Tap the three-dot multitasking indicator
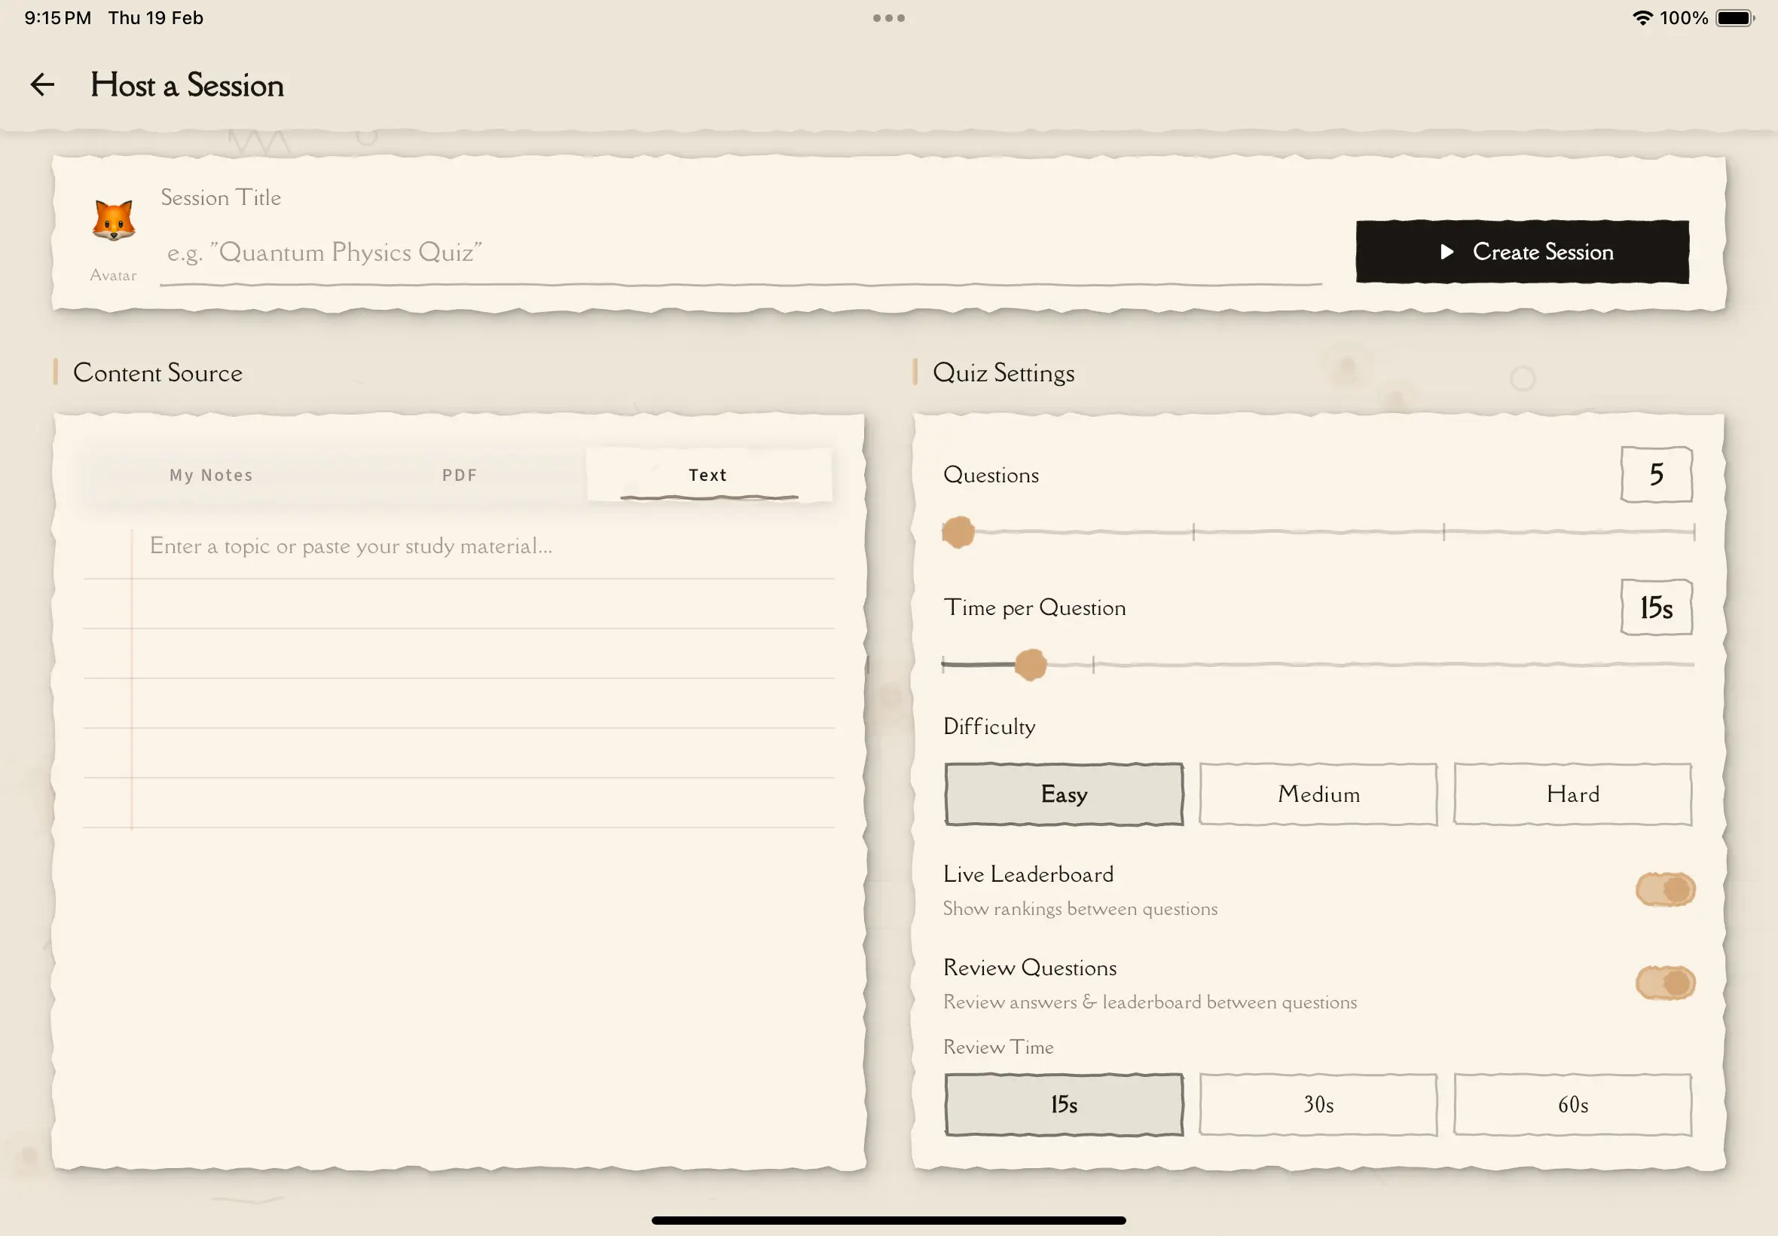The width and height of the screenshot is (1778, 1236). coord(888,18)
